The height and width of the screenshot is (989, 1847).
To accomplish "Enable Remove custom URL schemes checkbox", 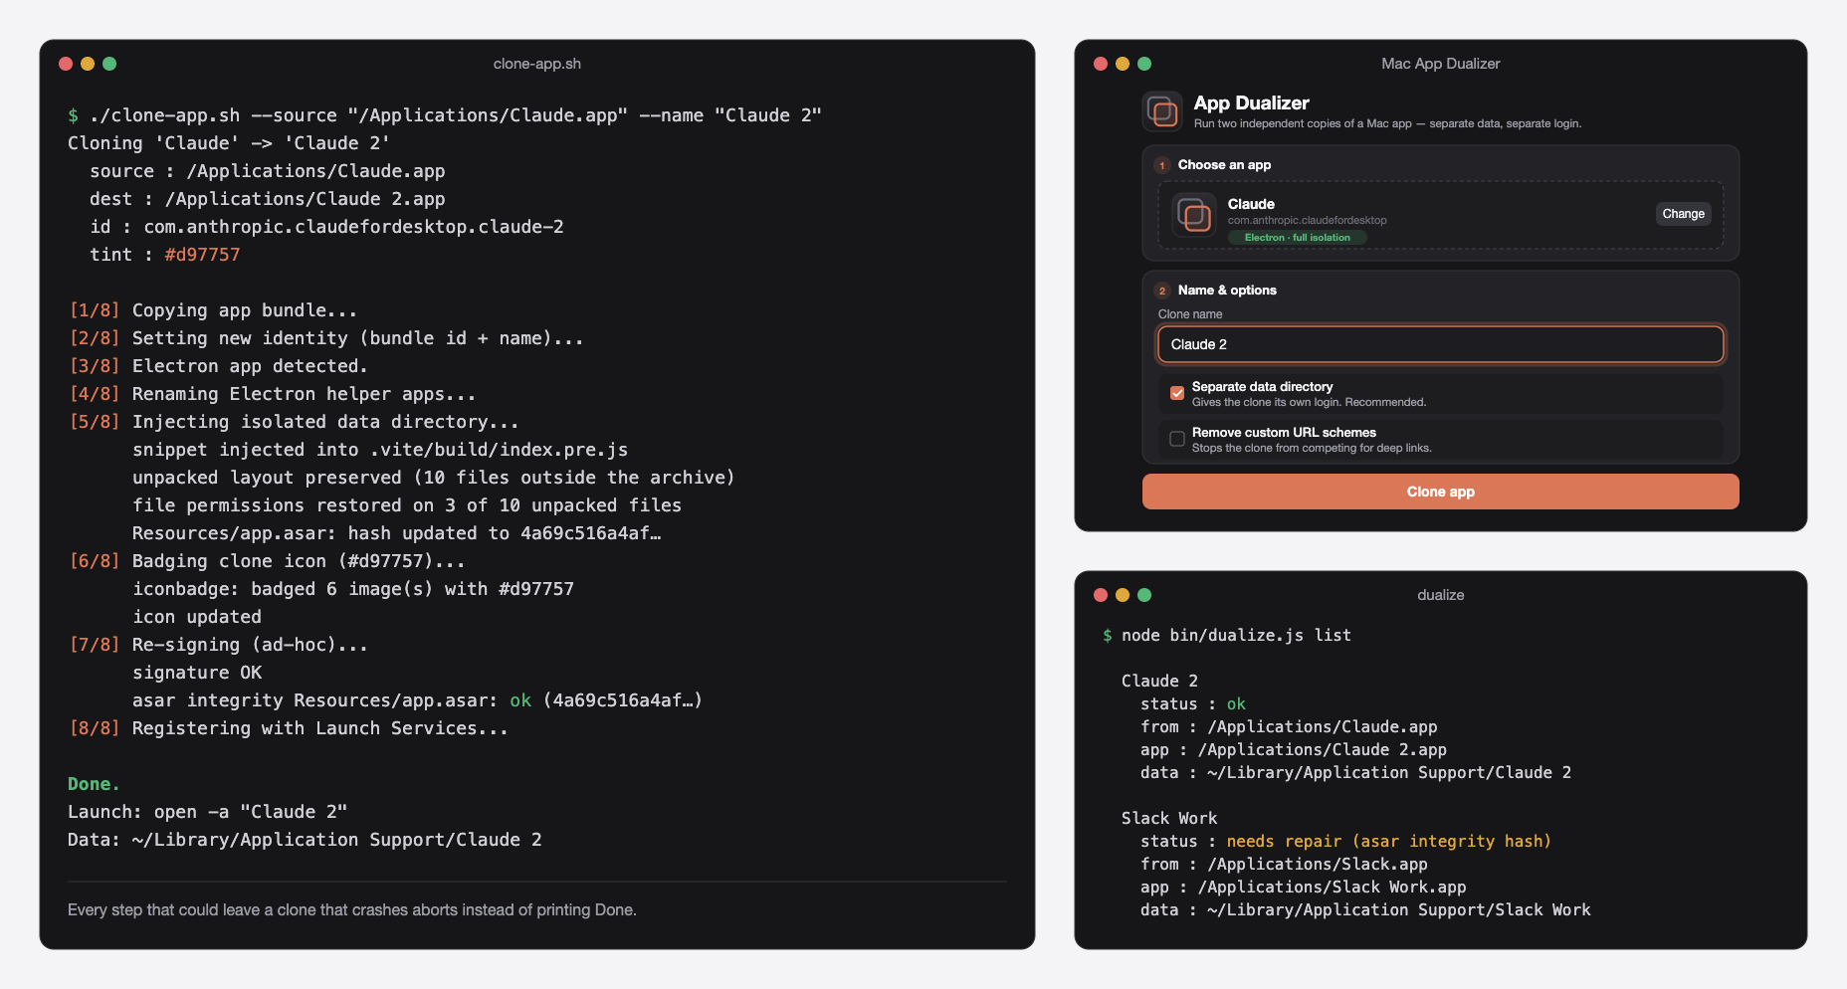I will click(1177, 439).
